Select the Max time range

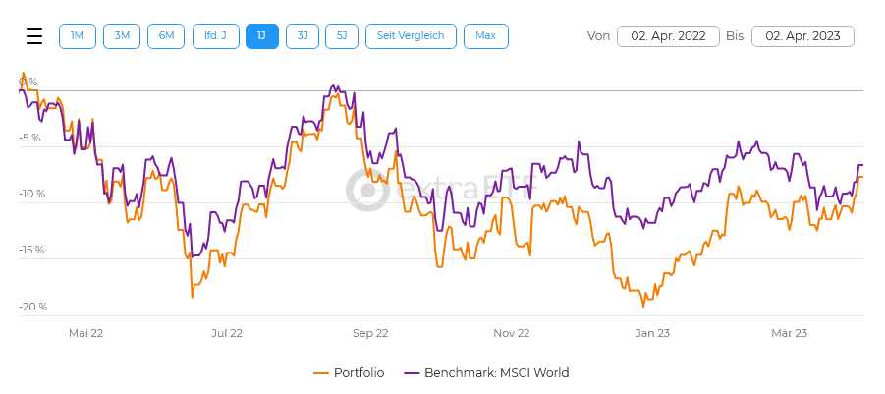485,36
